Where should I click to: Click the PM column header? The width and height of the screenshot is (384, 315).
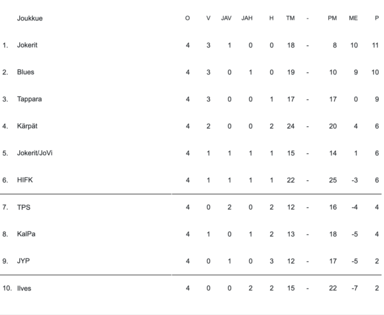[x=332, y=18]
